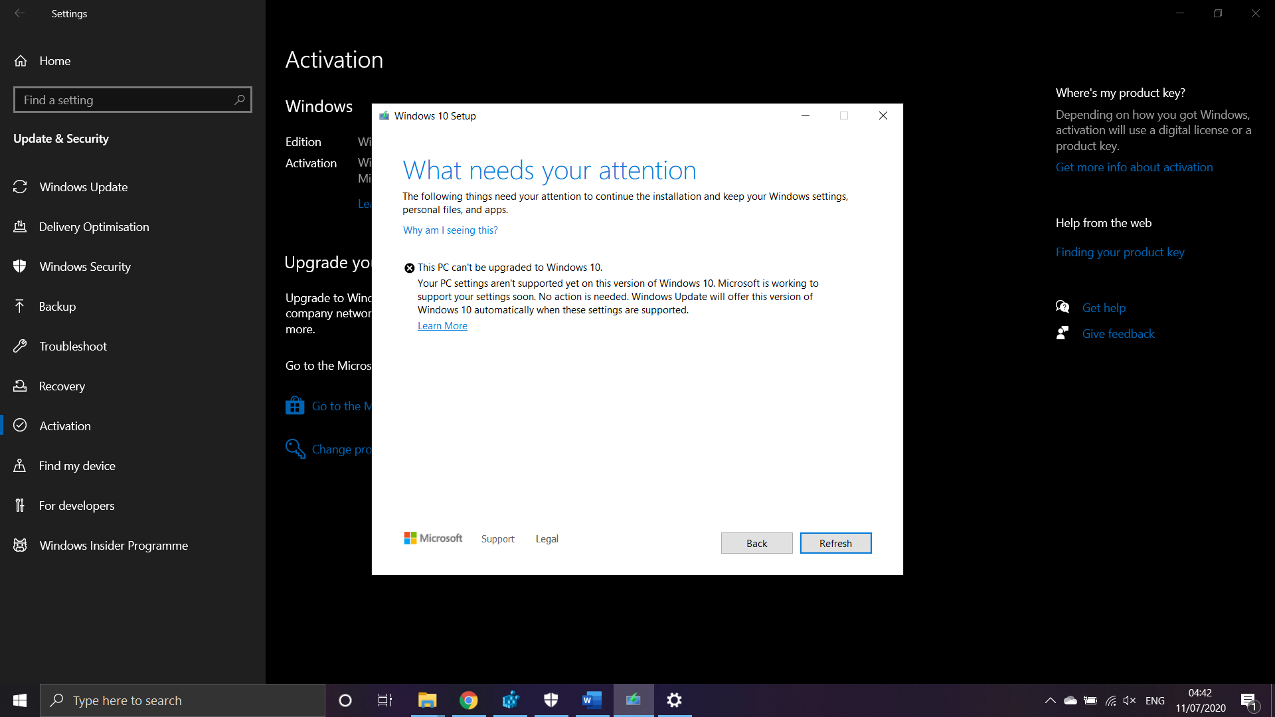Click the Change product key icon
The height and width of the screenshot is (717, 1275).
[x=295, y=449]
